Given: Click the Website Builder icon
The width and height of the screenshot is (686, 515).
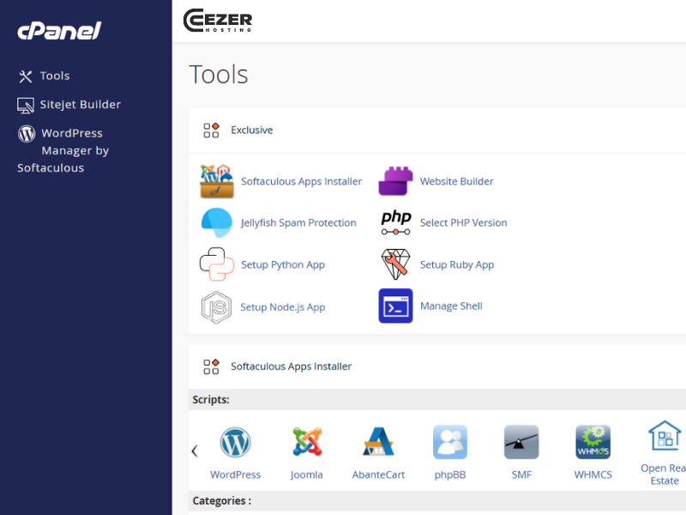Looking at the screenshot, I should (395, 181).
